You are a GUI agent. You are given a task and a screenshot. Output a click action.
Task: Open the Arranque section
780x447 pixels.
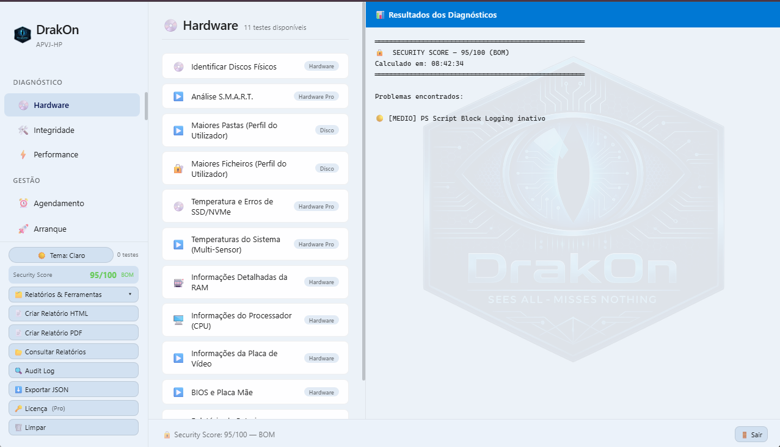(x=72, y=229)
